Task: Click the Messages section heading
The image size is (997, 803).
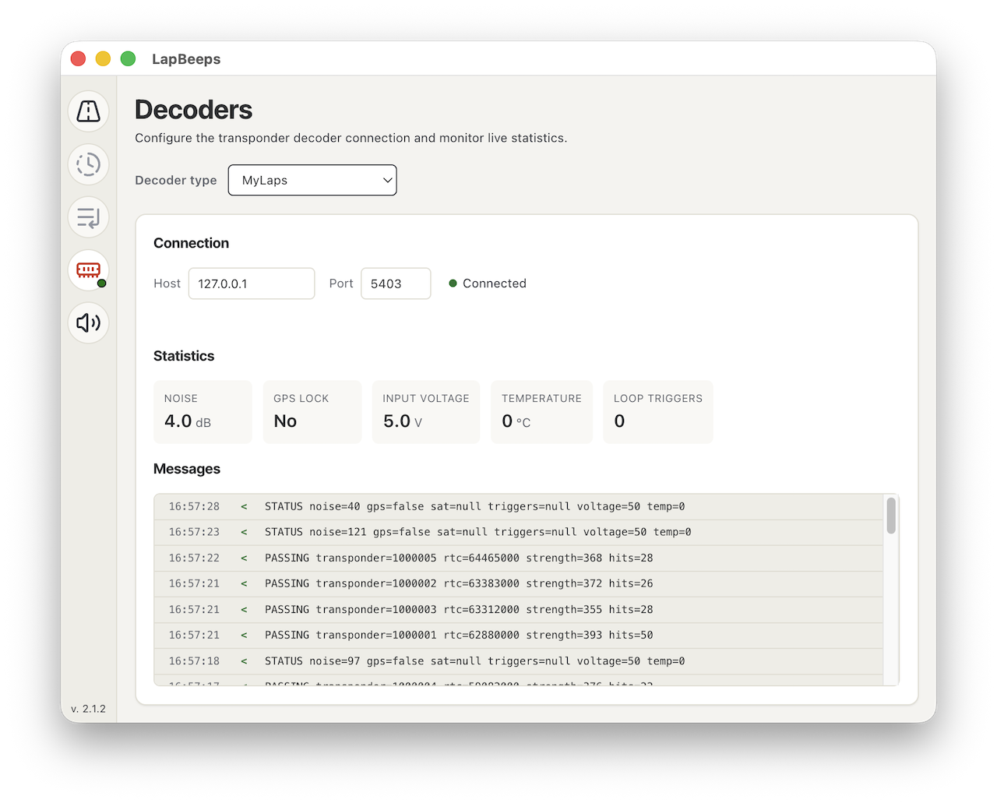Action: click(187, 469)
